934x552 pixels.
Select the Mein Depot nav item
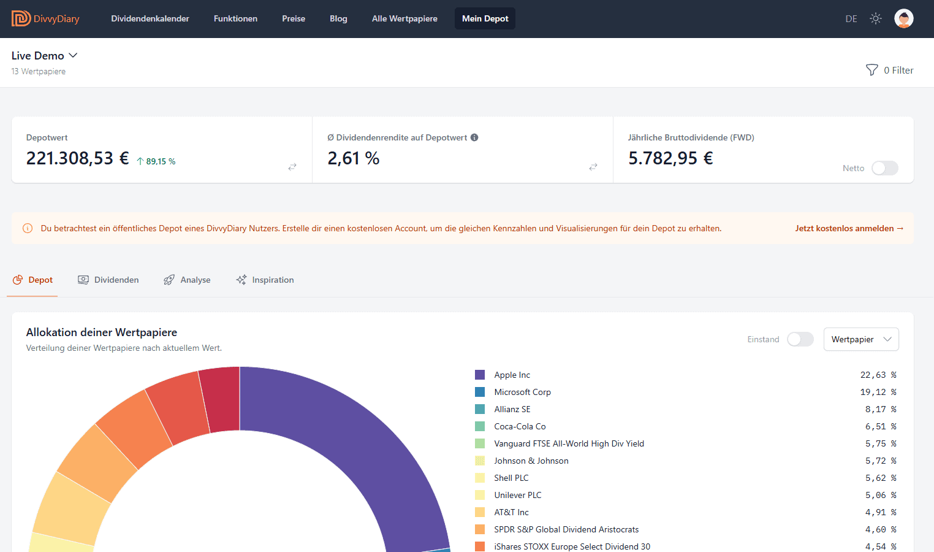pos(485,18)
